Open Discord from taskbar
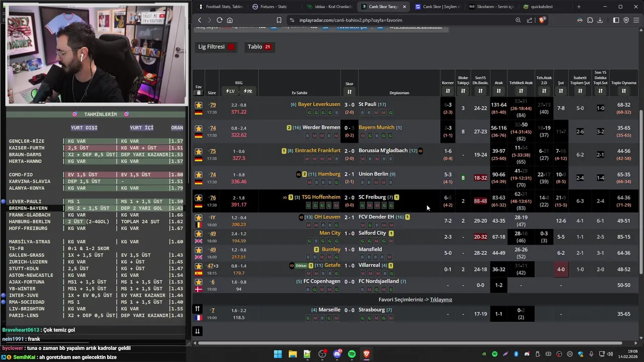The height and width of the screenshot is (362, 644). 337,354
